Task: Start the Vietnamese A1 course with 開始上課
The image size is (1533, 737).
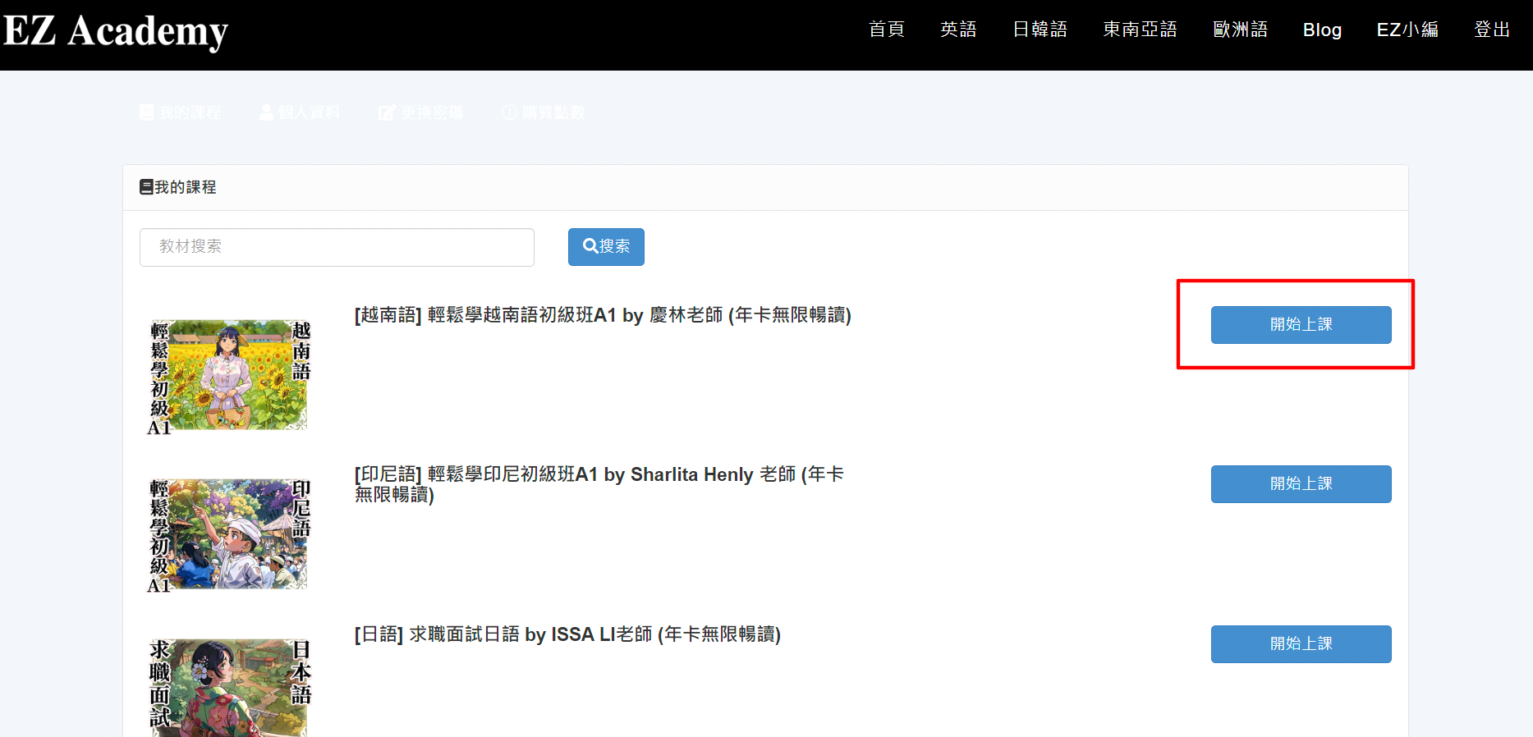Action: [1301, 325]
